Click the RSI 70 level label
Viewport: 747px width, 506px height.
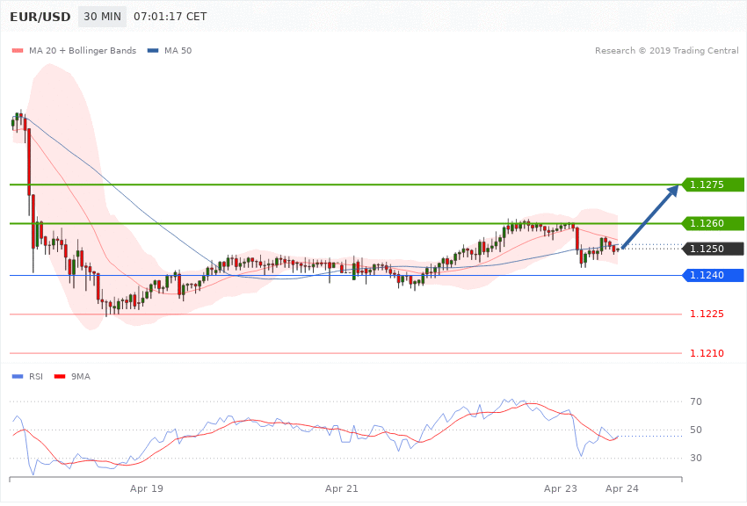(696, 401)
